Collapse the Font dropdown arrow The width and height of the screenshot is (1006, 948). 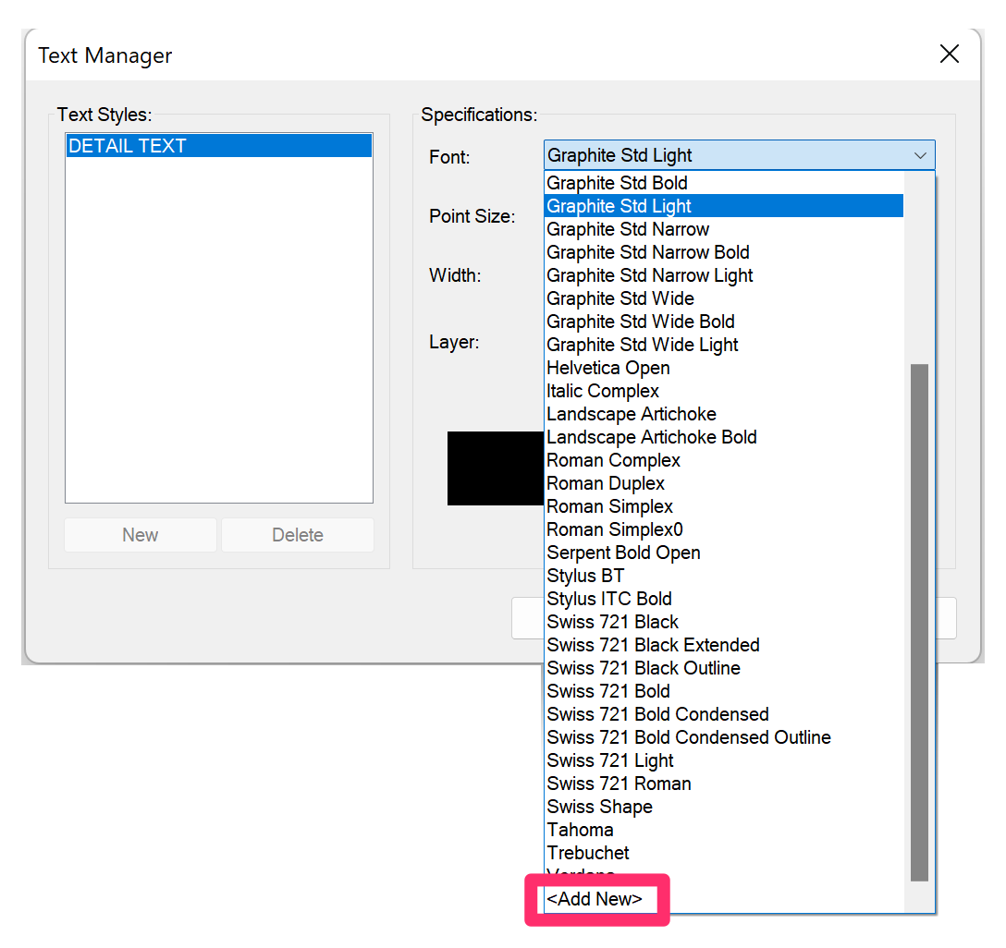(x=920, y=155)
